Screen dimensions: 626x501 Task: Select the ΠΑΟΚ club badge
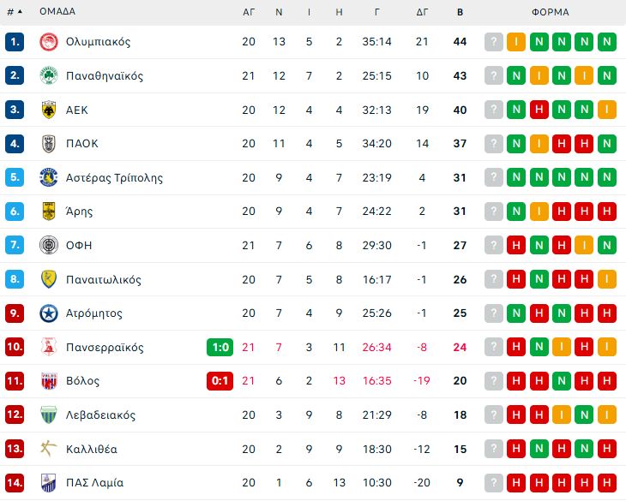pos(49,144)
